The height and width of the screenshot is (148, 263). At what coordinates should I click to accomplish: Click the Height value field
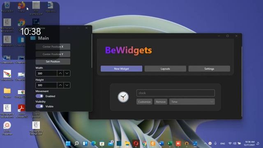[46, 85]
